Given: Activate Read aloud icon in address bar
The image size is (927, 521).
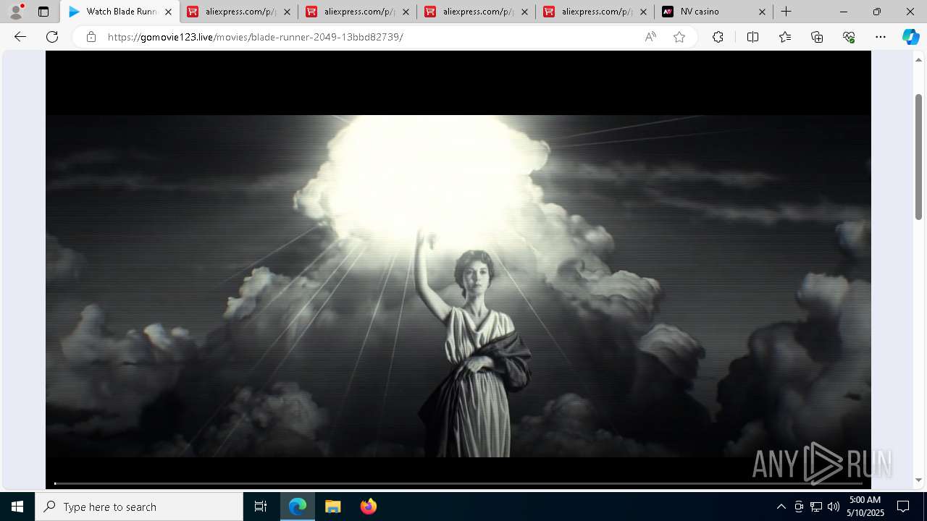Looking at the screenshot, I should (x=650, y=37).
